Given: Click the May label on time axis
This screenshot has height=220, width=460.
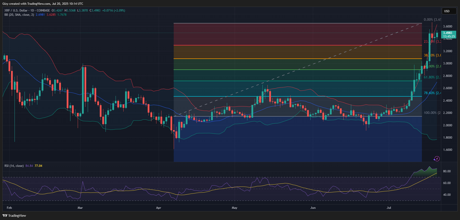Looking at the screenshot, I should pyautogui.click(x=234, y=208).
